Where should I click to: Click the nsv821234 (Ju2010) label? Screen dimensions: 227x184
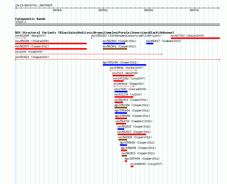[128, 94]
